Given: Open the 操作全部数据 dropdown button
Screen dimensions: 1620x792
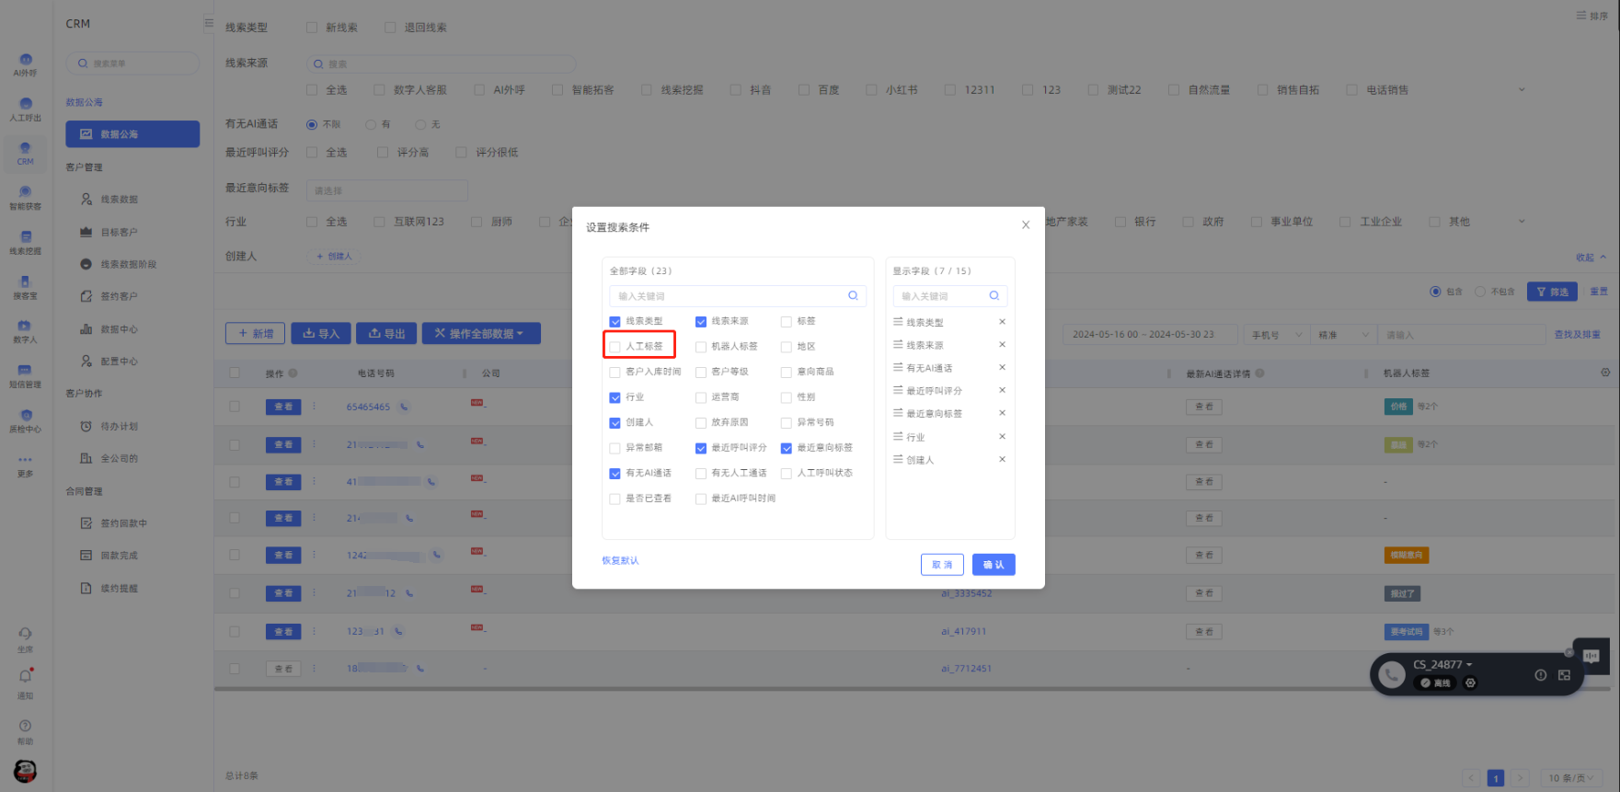Looking at the screenshot, I should tap(480, 334).
